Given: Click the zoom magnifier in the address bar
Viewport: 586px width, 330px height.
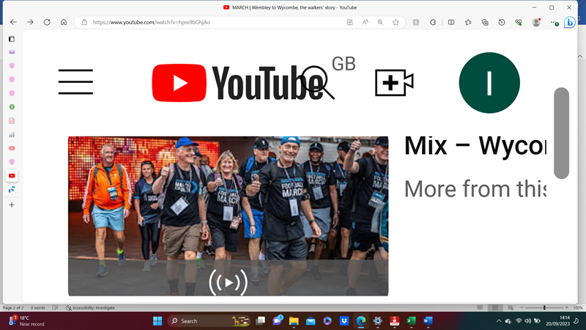Looking at the screenshot, I should point(380,22).
